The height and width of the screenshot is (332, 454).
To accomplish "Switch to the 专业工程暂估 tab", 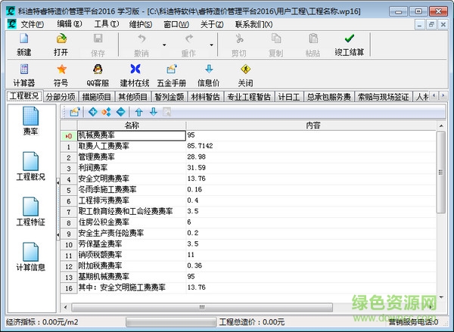I will pyautogui.click(x=249, y=97).
